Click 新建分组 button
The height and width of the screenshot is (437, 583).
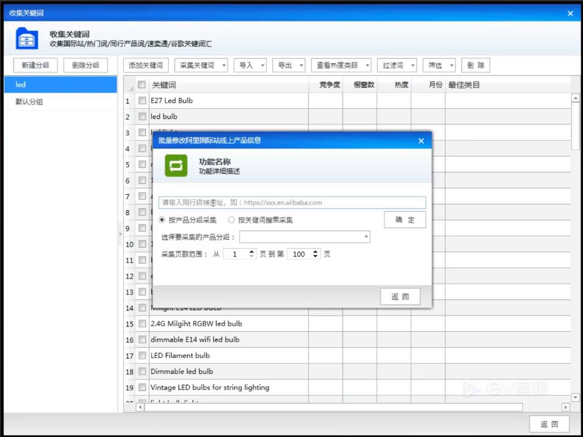point(35,66)
